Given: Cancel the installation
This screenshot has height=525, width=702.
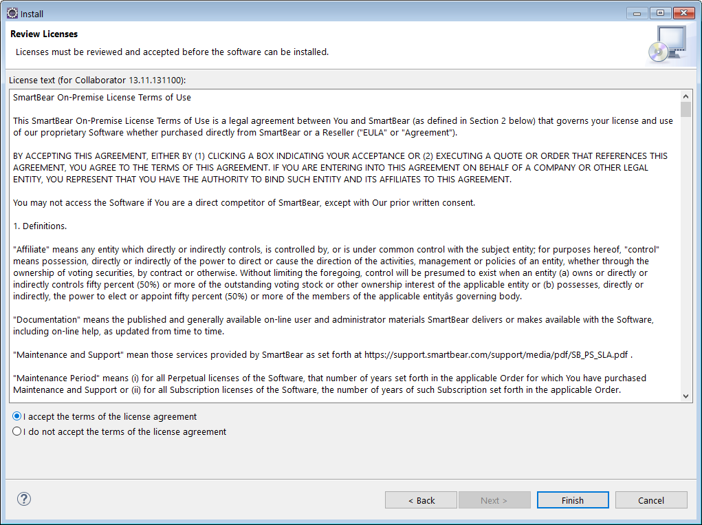Looking at the screenshot, I should tap(650, 500).
